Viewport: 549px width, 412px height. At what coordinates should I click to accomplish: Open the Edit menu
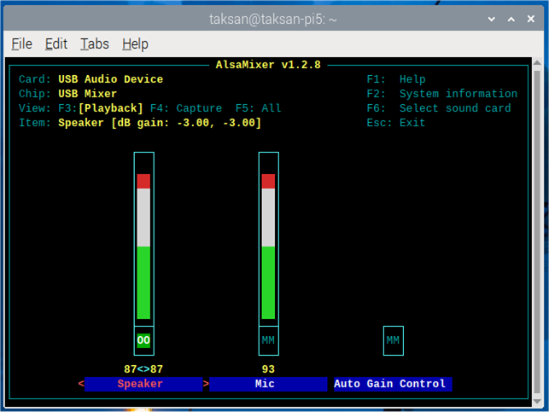56,44
